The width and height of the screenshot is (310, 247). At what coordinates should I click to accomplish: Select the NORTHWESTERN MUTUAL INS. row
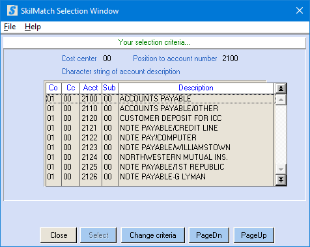160,157
